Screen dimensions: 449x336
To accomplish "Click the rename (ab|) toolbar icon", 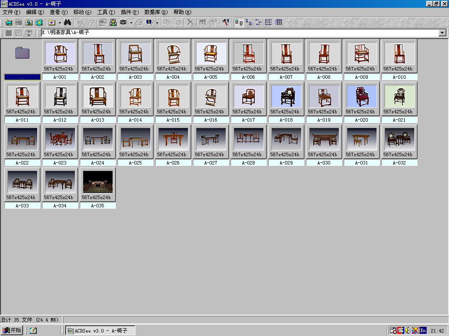I will [x=203, y=22].
